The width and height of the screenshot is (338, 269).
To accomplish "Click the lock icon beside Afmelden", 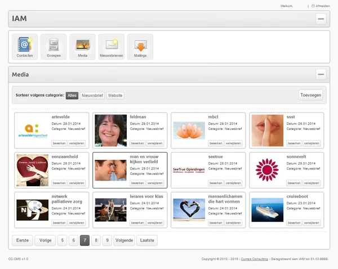I will point(313,6).
